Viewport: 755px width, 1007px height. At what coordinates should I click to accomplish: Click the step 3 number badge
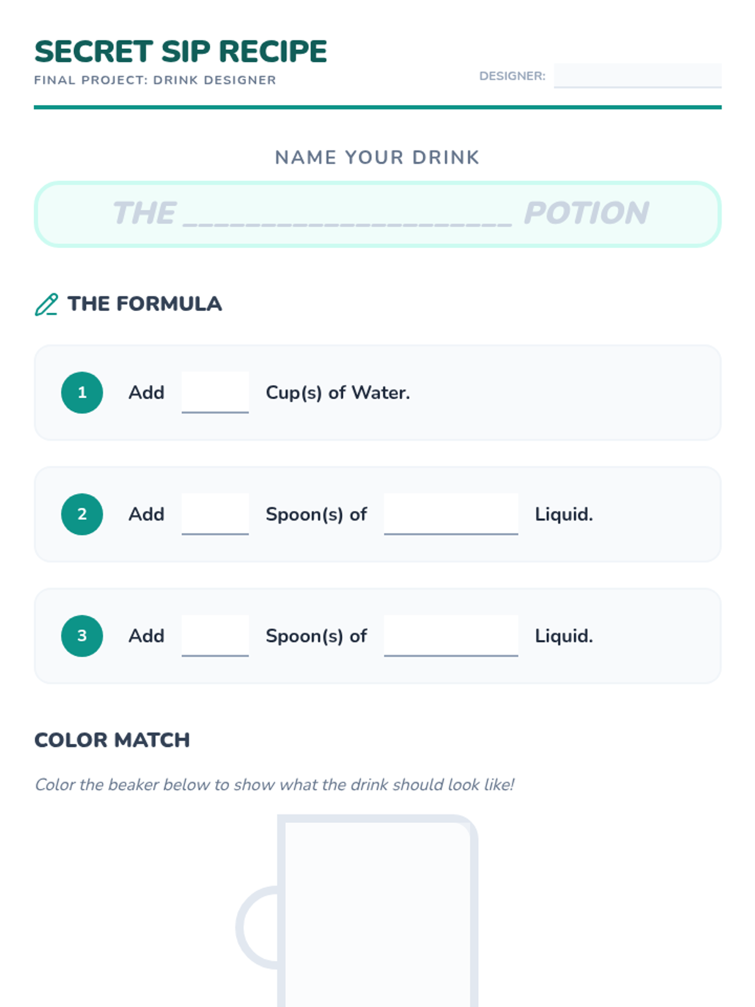tap(82, 636)
